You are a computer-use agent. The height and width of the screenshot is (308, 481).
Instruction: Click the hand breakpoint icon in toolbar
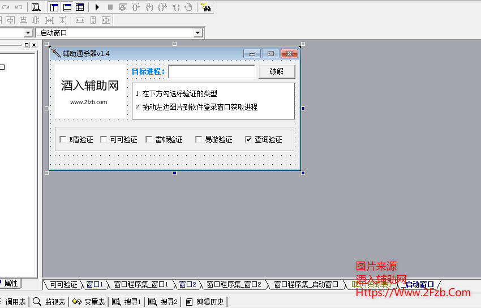click(x=188, y=7)
